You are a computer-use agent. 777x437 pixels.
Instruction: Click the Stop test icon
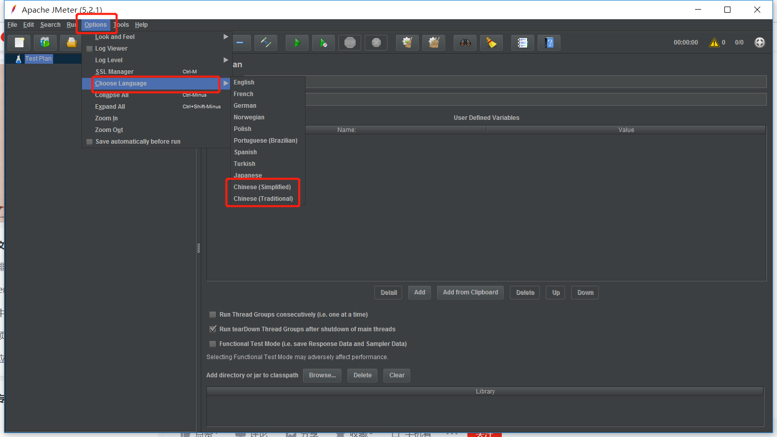(350, 42)
